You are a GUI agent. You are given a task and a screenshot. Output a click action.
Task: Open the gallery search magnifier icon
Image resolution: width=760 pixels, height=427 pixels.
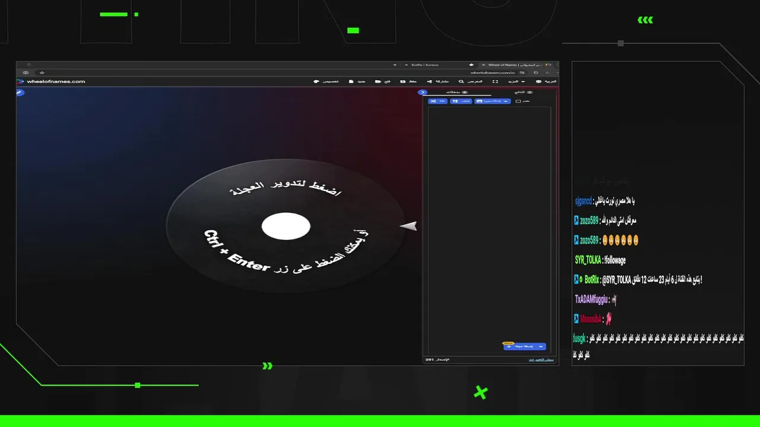tap(461, 81)
